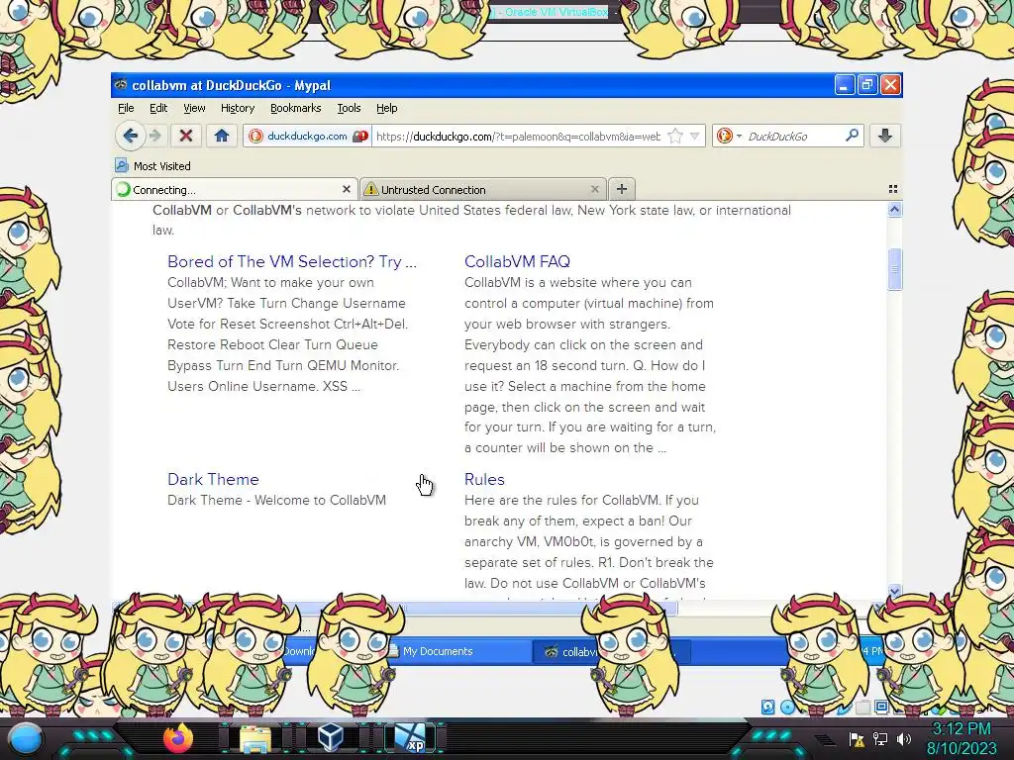Open the CollabVM FAQ link

click(517, 261)
